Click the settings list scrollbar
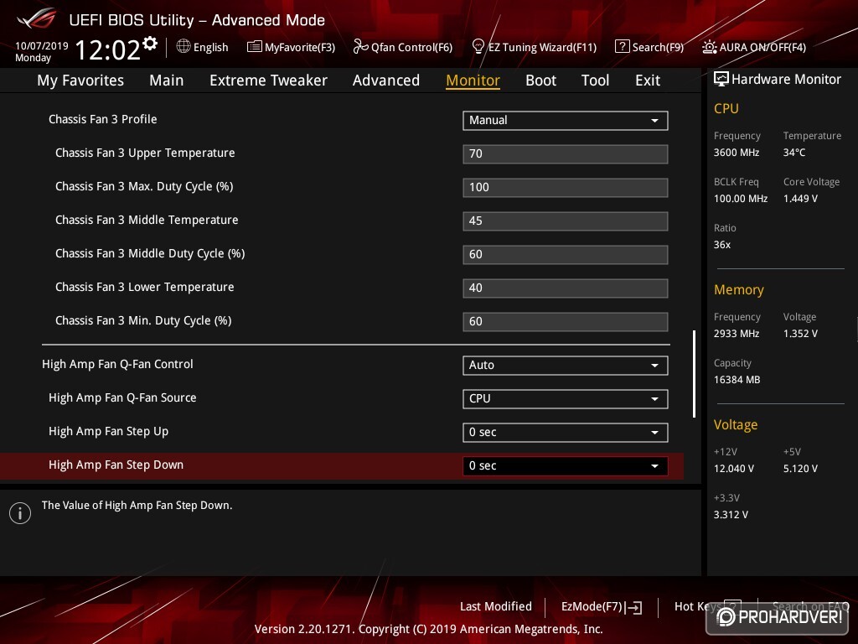Image resolution: width=858 pixels, height=644 pixels. click(694, 373)
